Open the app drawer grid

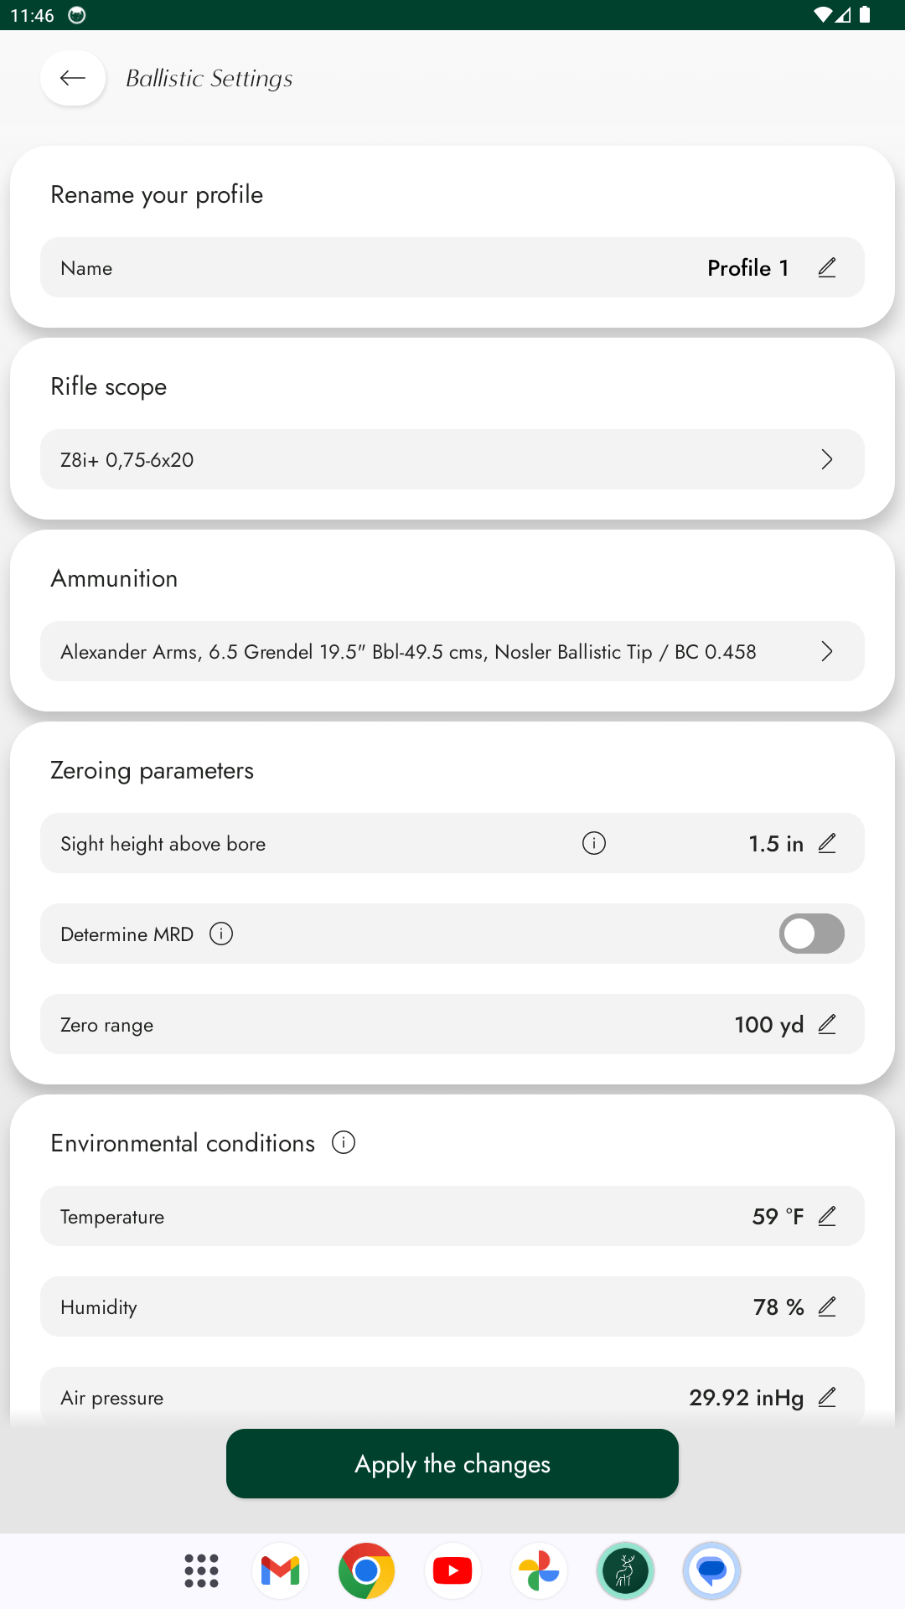[201, 1570]
